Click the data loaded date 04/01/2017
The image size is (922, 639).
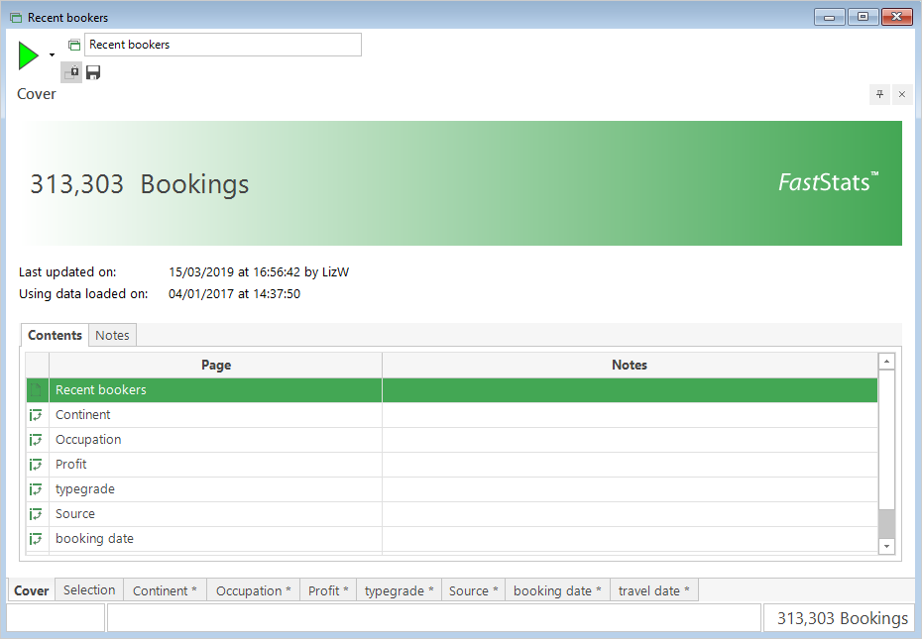tap(201, 294)
